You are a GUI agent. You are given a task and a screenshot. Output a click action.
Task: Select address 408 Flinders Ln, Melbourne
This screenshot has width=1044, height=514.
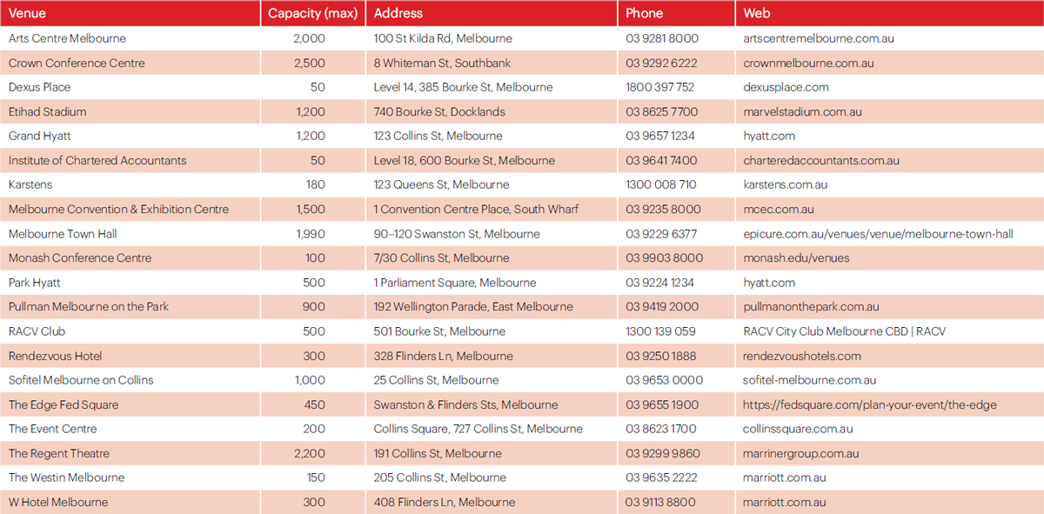445,502
